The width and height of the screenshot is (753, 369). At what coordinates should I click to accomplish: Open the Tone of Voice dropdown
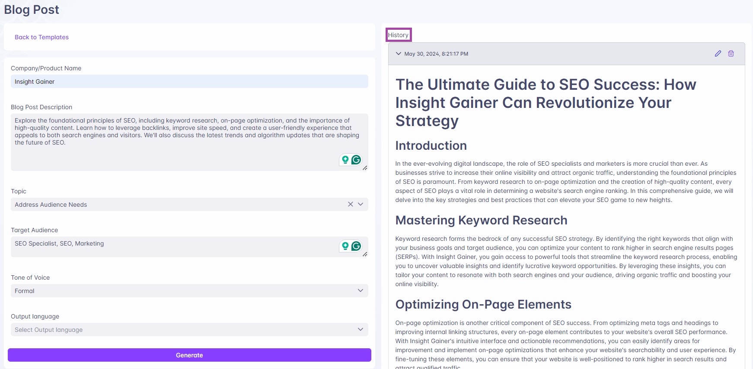click(189, 290)
